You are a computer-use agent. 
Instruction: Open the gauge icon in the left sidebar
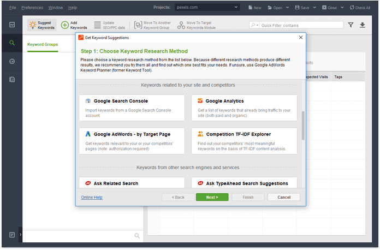(x=12, y=61)
